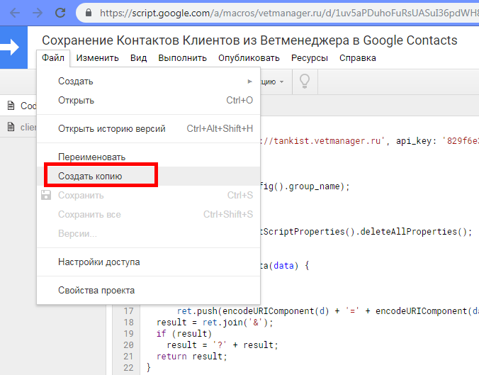Click the padlock site security icon
This screenshot has width=479, height=375.
point(89,13)
